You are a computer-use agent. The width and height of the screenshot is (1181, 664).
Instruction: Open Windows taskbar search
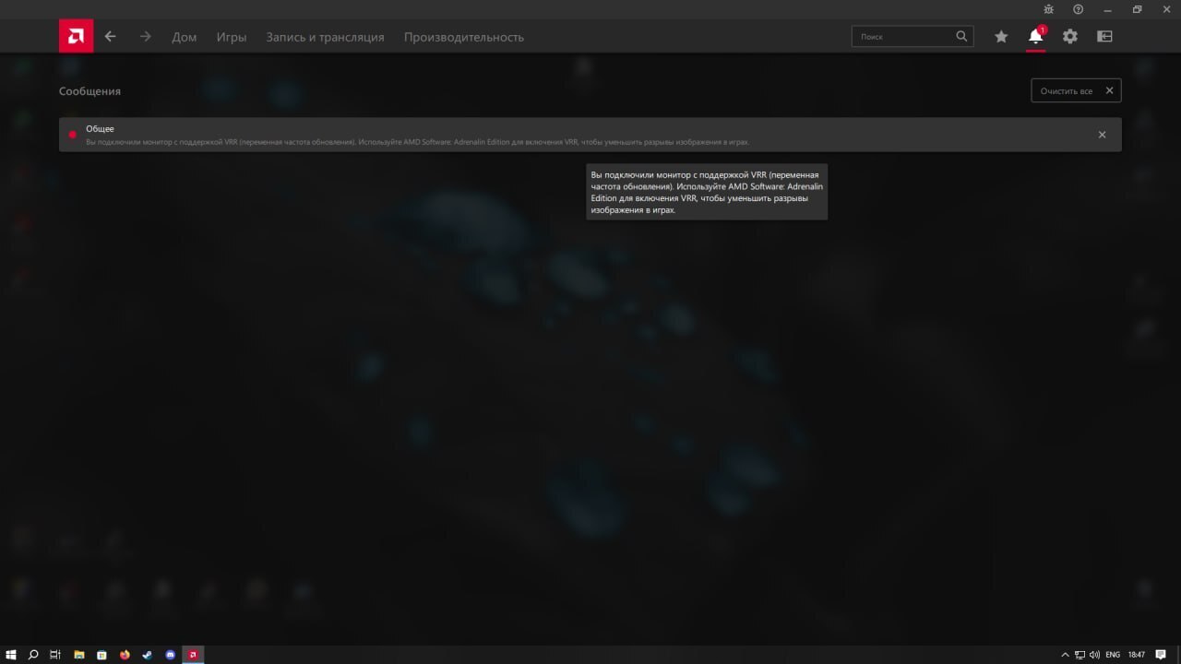click(33, 655)
